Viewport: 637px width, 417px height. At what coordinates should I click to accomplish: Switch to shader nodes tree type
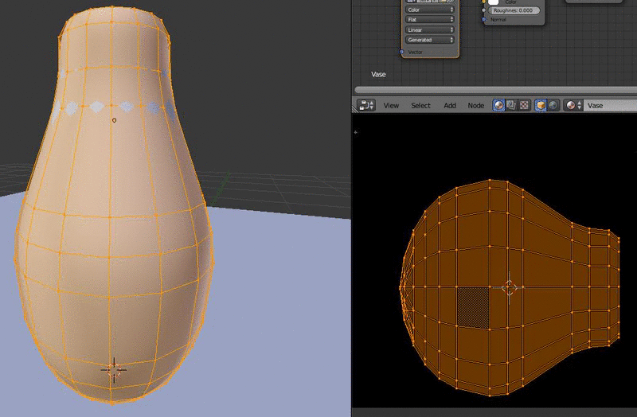pos(499,106)
